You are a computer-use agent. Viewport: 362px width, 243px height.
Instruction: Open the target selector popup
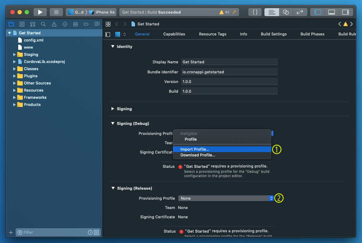click(x=120, y=34)
